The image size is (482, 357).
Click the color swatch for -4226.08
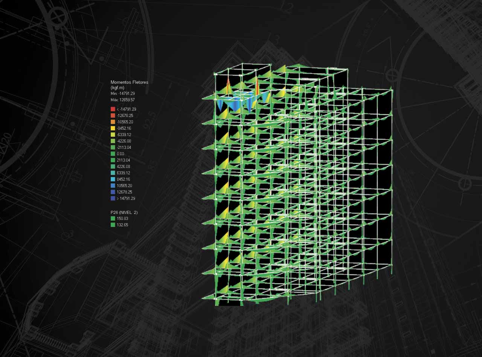113,141
